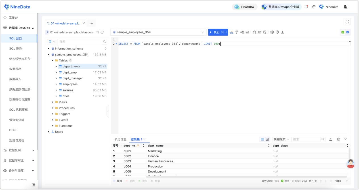Viewport: 359px width, 190px height.
Task: Click the upload arrow icon beside the result search
Action: pyautogui.click(x=331, y=139)
